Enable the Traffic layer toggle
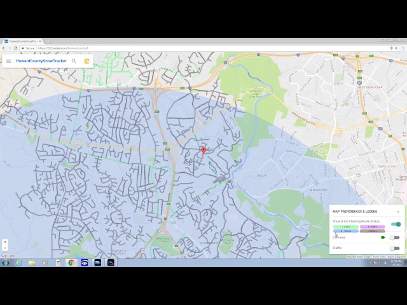This screenshot has height=305, width=407. tap(394, 248)
